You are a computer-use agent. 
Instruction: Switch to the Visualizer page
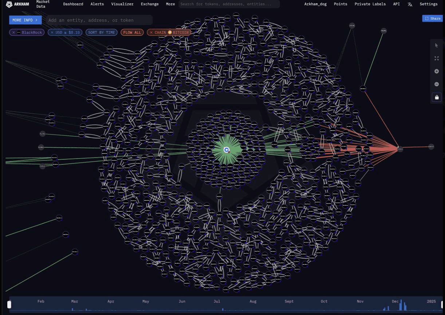[122, 4]
